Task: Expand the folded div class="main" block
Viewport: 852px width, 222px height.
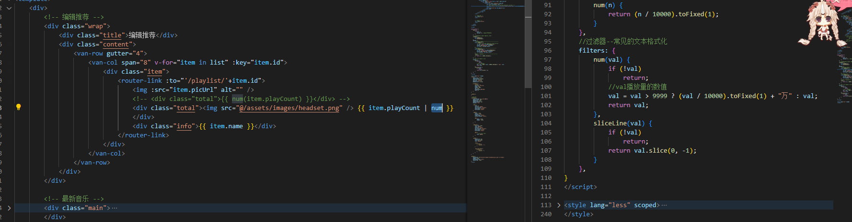Action: (9, 208)
